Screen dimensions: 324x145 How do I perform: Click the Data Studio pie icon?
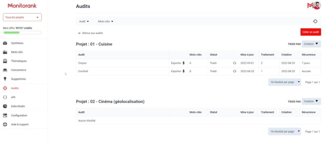click(5, 106)
